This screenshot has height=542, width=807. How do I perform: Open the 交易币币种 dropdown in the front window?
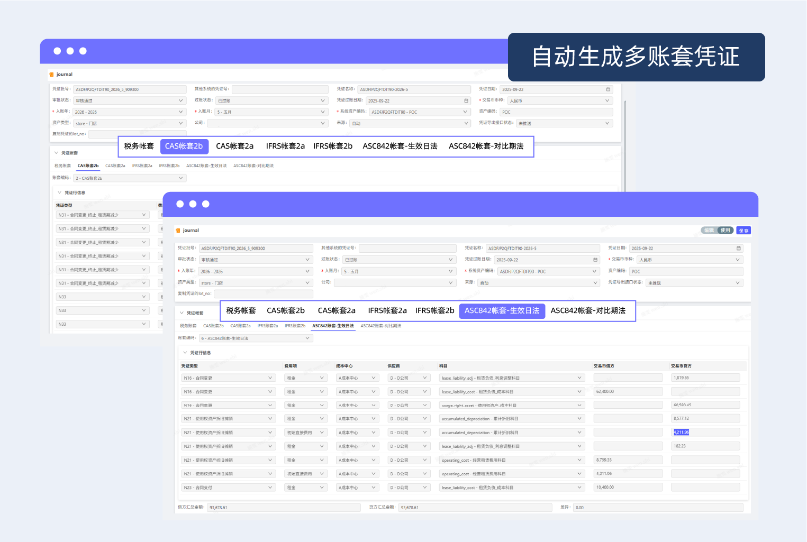(x=690, y=260)
